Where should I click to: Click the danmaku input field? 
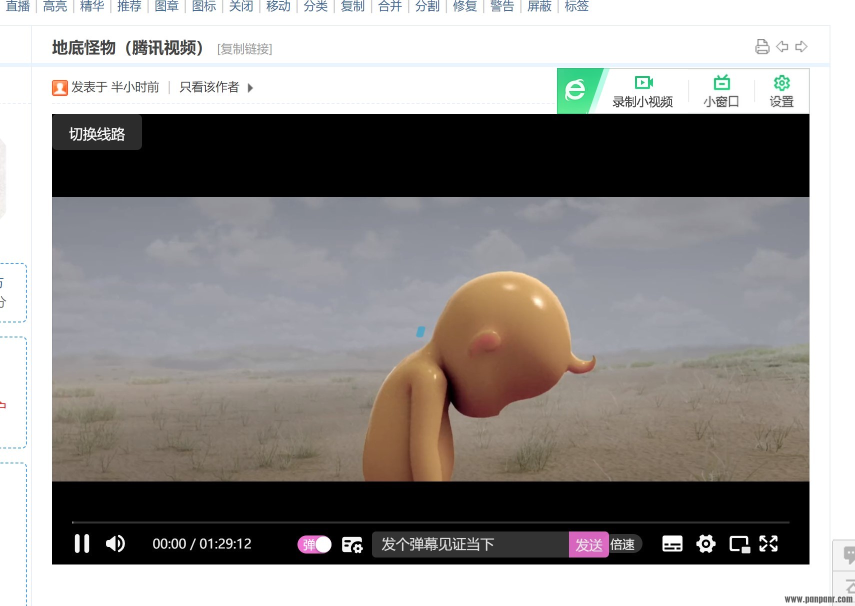click(470, 544)
